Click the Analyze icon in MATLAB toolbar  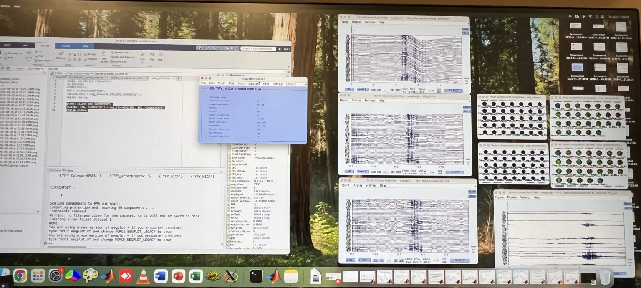click(x=91, y=59)
